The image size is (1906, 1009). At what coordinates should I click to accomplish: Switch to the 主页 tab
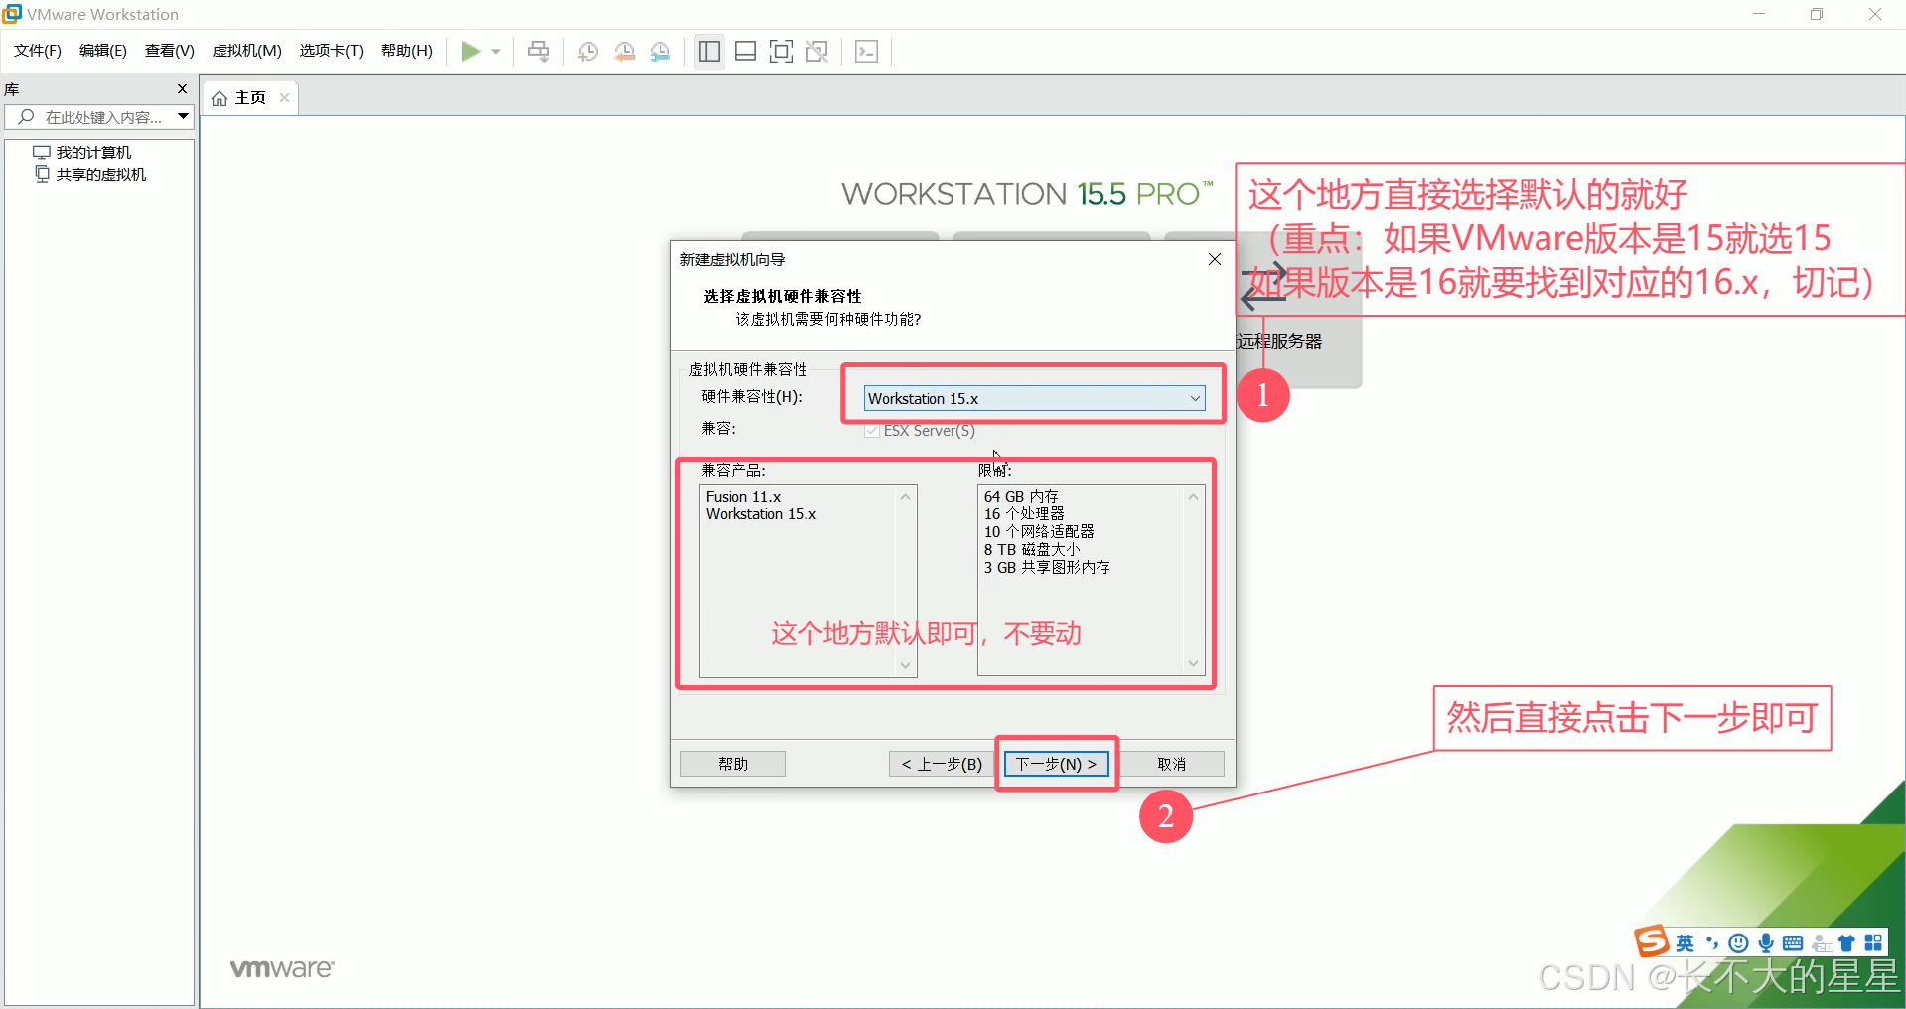coord(250,98)
